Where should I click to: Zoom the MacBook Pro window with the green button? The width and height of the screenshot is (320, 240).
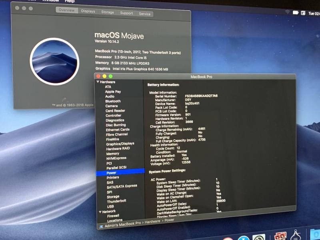[x=110, y=76]
